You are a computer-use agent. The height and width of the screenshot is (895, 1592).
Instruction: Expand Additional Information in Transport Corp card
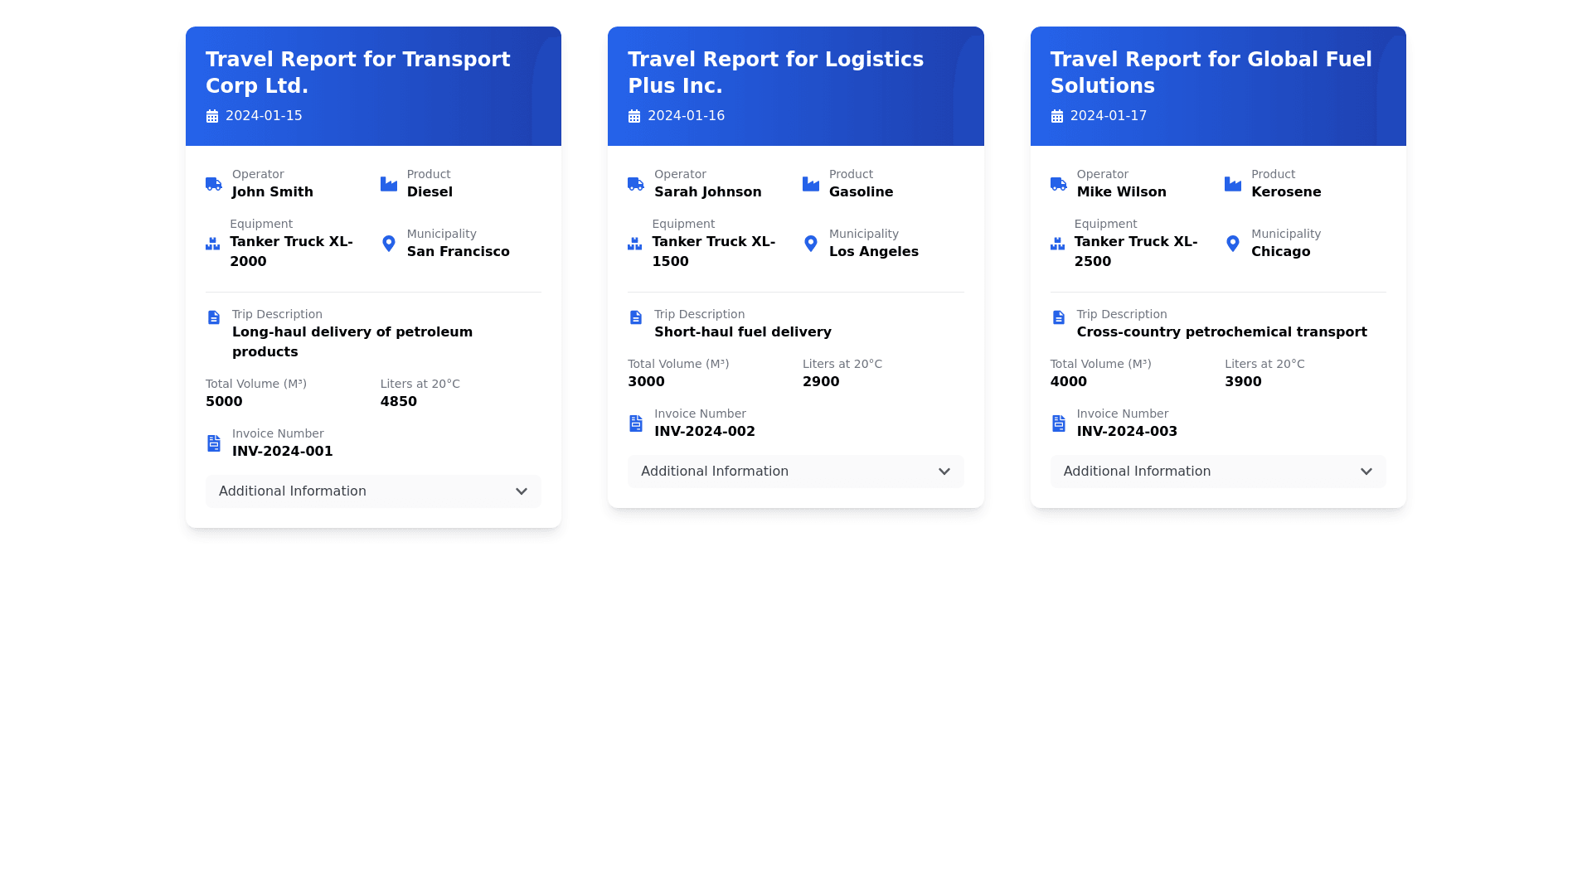tap(373, 491)
